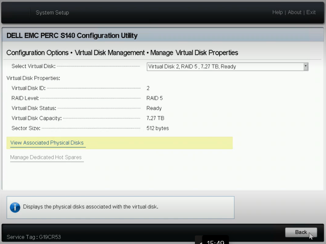Click the Sector Size value 512 bytes
The image size is (326, 244).
[x=158, y=128]
